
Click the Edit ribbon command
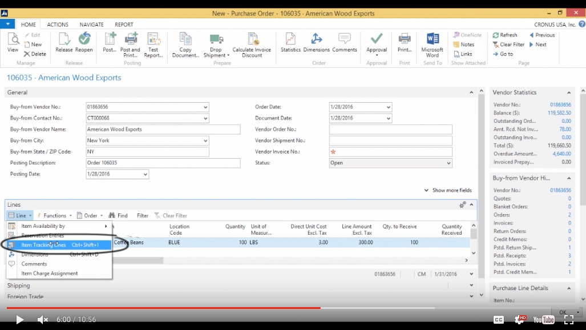point(33,35)
